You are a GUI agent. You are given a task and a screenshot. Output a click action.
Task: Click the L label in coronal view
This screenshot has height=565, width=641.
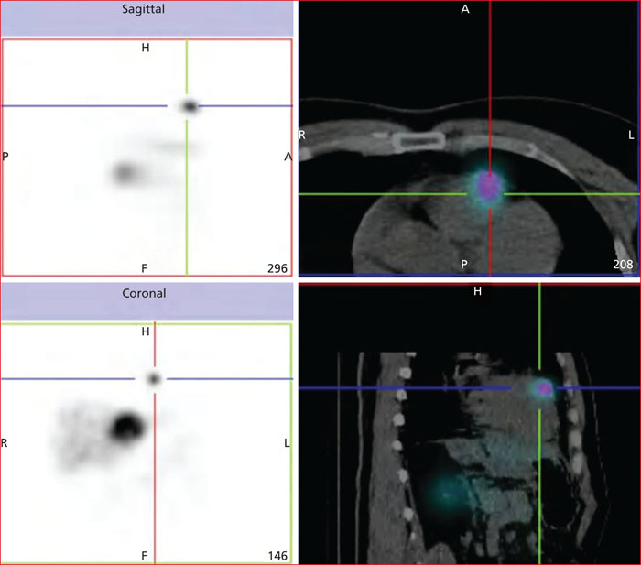(x=287, y=443)
